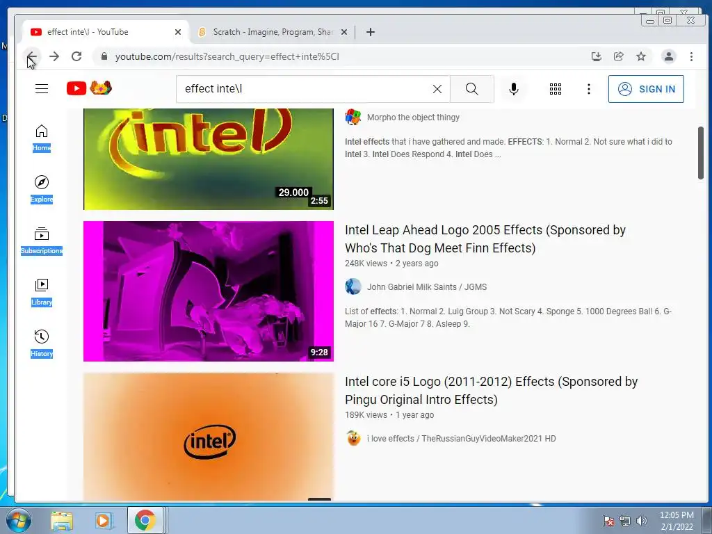Open the magenta Intel Leap Ahead thumbnail
The image size is (712, 534).
point(209,291)
